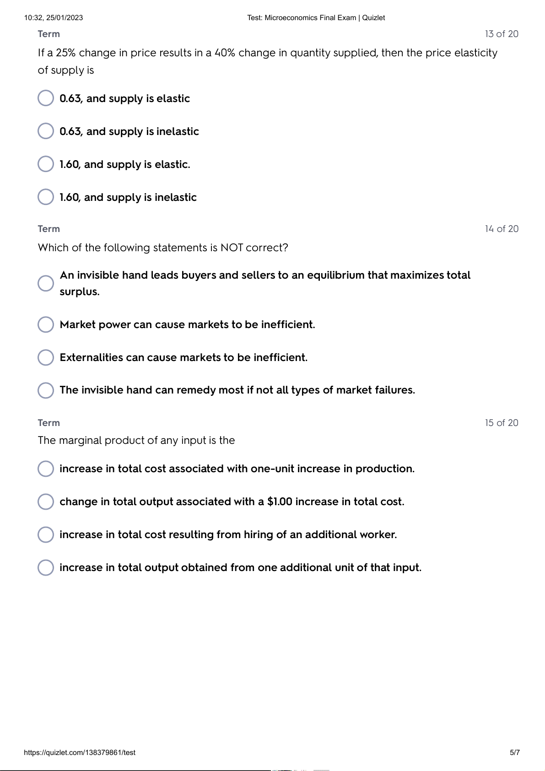Click the 'NOT correct' statements question text
This screenshot has width=545, height=771.
point(163,248)
